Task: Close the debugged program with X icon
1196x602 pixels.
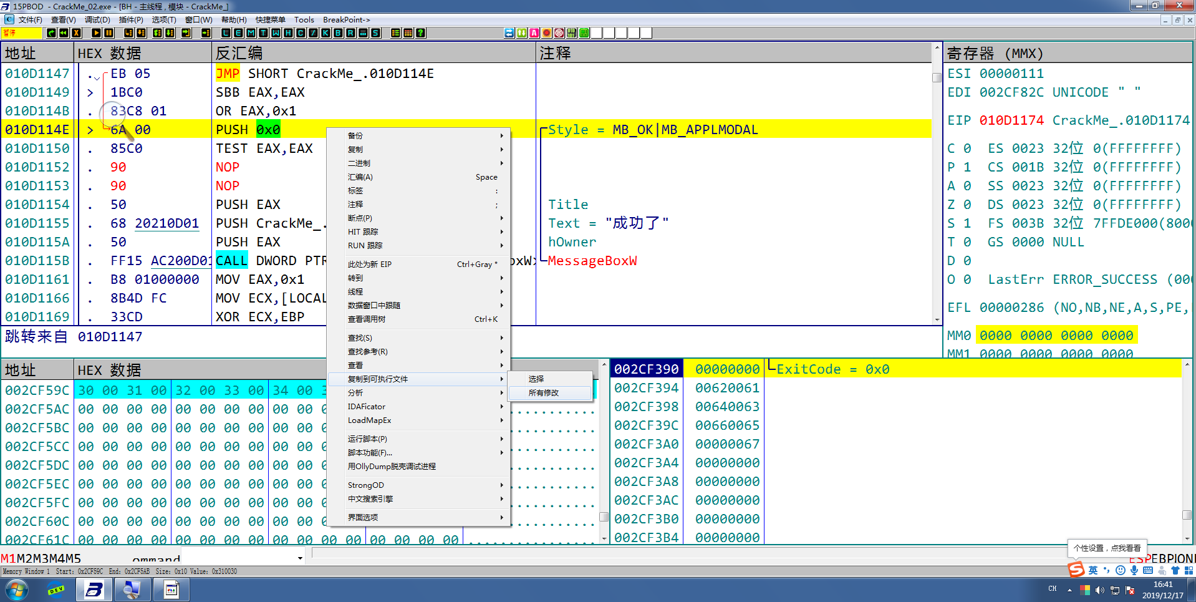Action: [76, 33]
